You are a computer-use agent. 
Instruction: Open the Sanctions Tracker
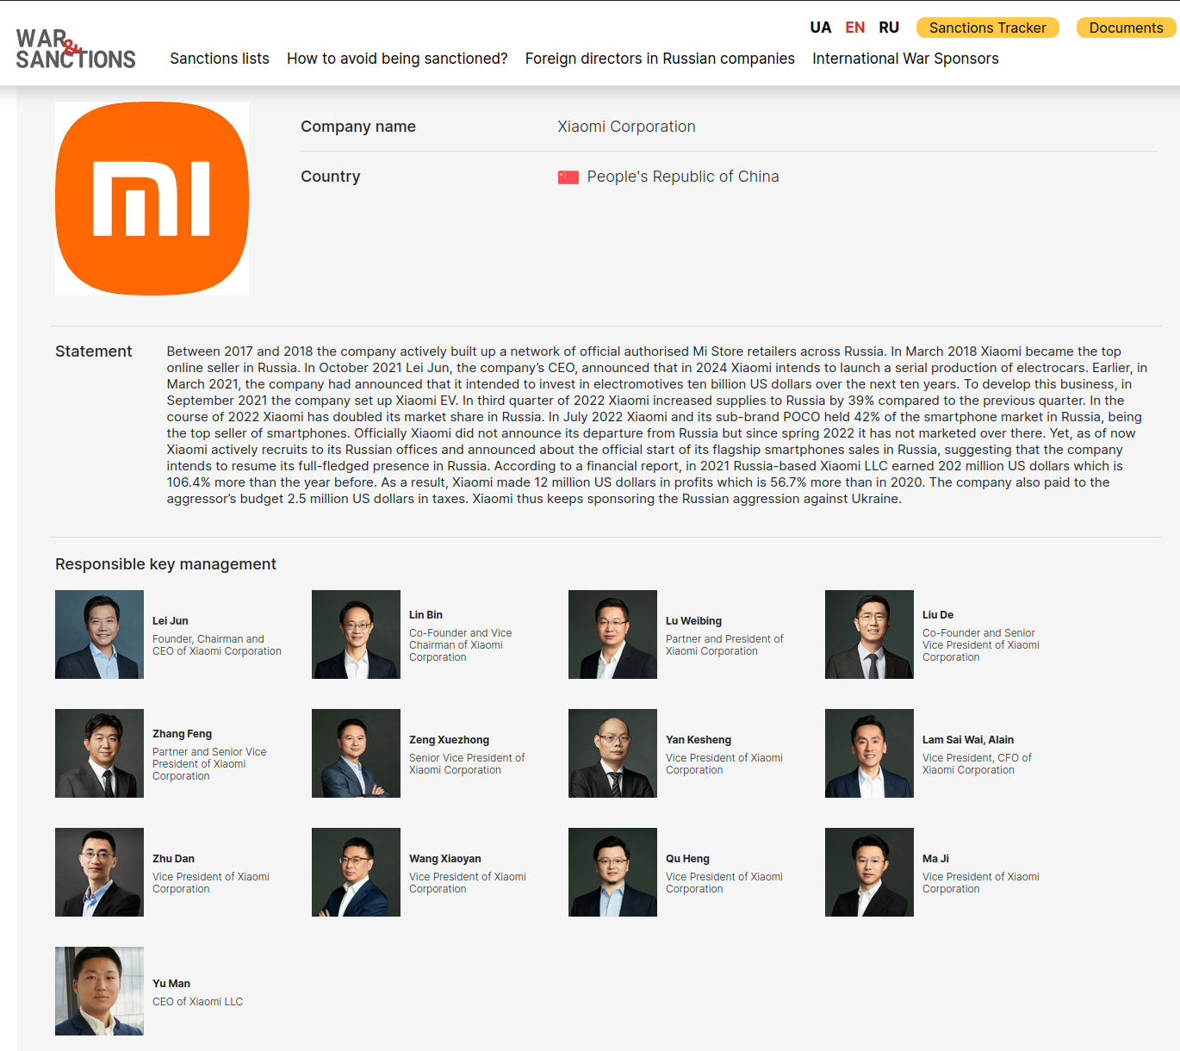pyautogui.click(x=987, y=27)
